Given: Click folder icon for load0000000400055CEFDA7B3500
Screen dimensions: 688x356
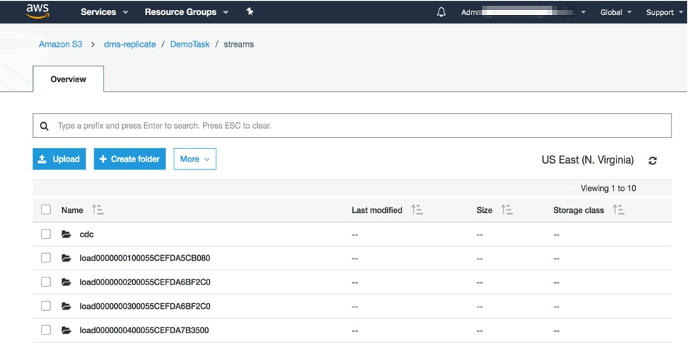Looking at the screenshot, I should point(66,330).
